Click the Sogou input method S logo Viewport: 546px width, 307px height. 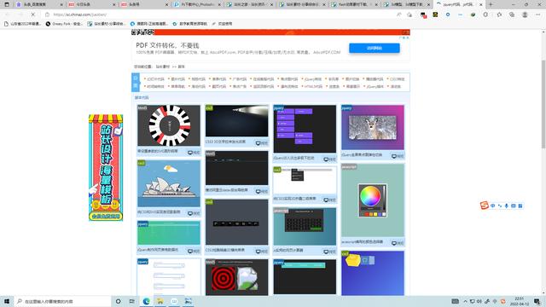(484, 206)
